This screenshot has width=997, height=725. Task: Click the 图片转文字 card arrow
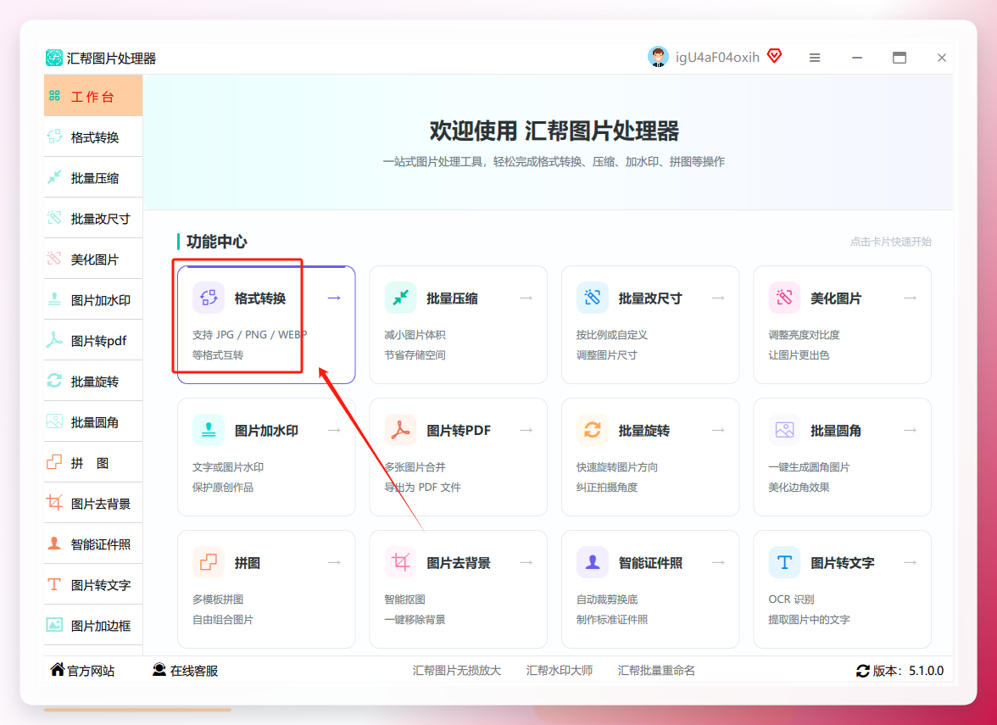[x=911, y=562]
